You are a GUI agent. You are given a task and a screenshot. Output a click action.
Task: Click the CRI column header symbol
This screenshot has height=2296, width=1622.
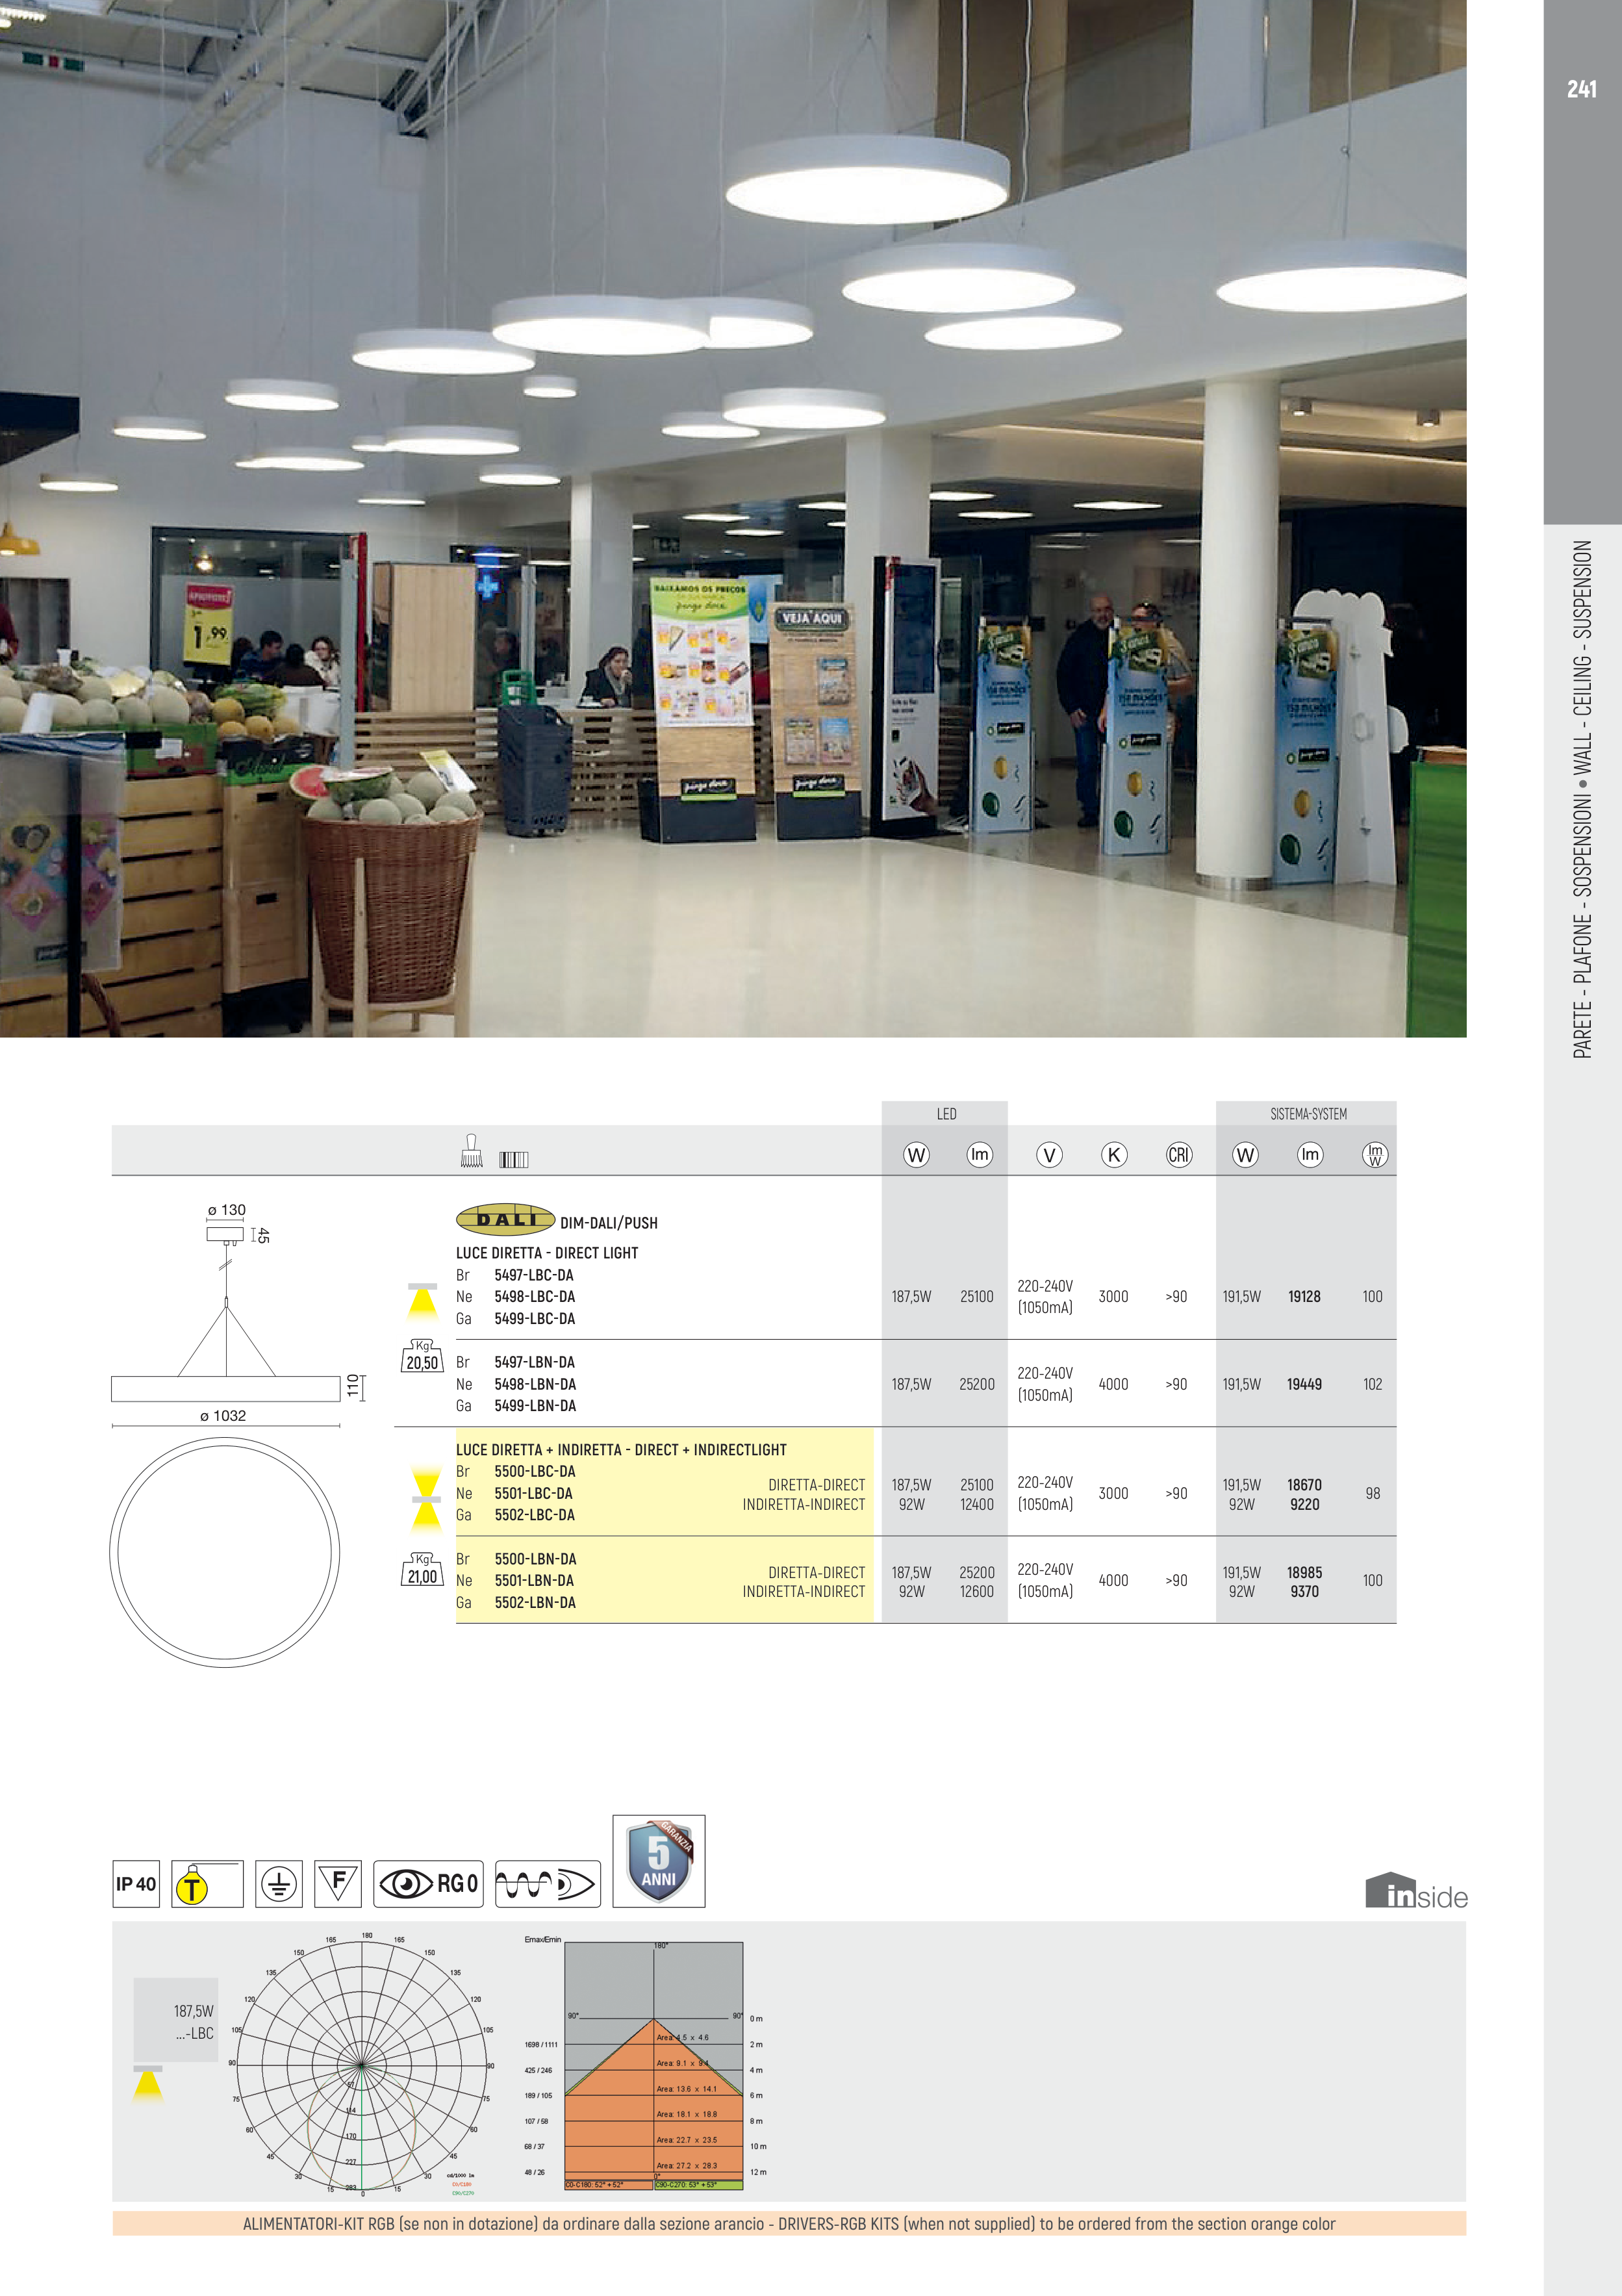(x=1179, y=1155)
